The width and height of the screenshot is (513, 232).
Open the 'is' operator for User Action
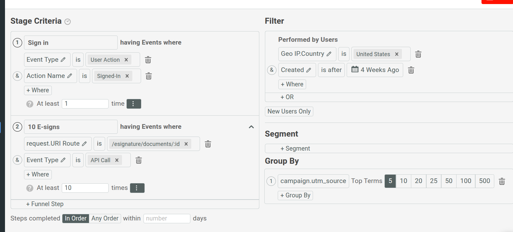pos(78,60)
